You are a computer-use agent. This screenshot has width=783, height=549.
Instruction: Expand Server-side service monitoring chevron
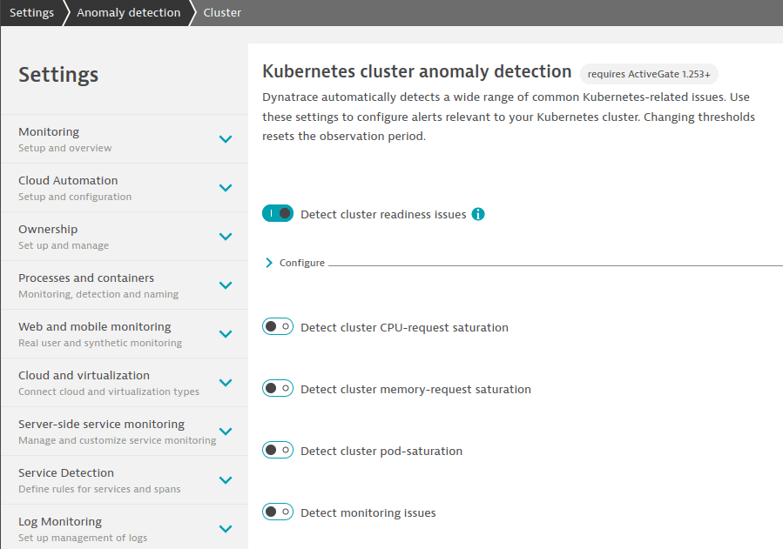[226, 432]
